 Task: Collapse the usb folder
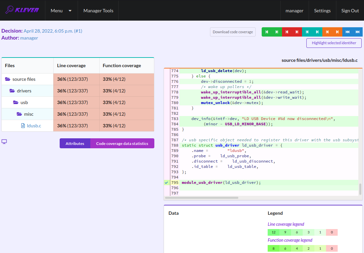(x=24, y=102)
